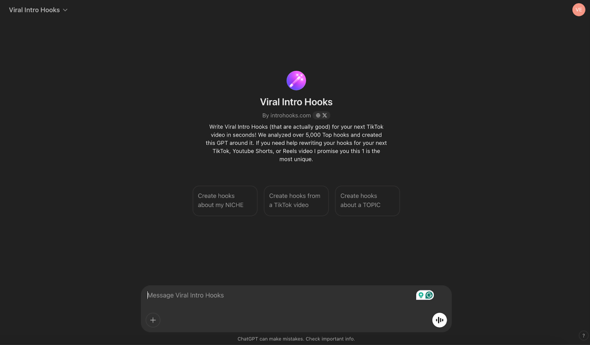Select 'Create hooks about a TOPIC' prompt

coord(367,201)
